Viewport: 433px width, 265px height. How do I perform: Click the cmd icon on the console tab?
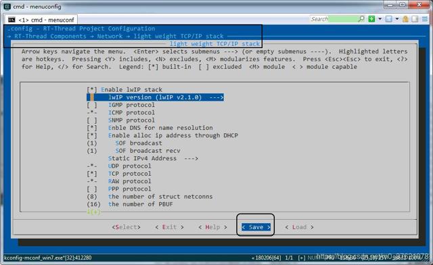(12, 20)
